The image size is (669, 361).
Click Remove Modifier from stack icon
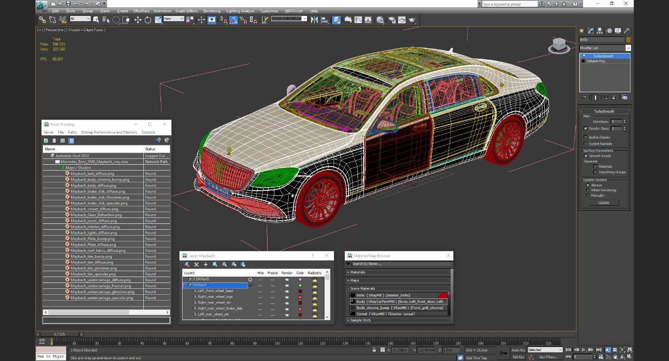click(x=615, y=97)
